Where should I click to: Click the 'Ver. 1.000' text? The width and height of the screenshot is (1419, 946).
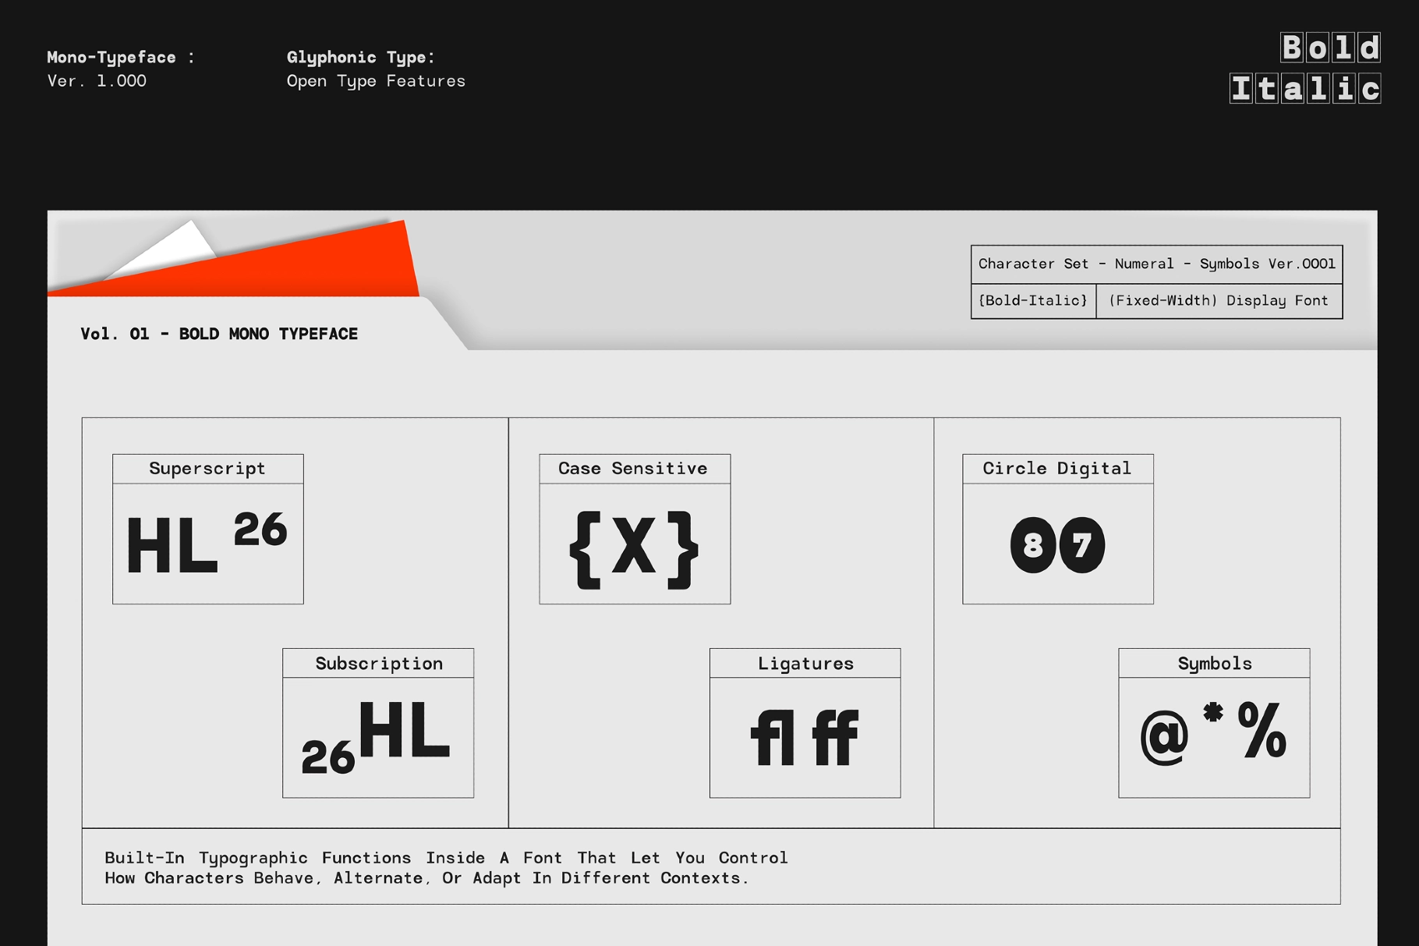point(97,80)
